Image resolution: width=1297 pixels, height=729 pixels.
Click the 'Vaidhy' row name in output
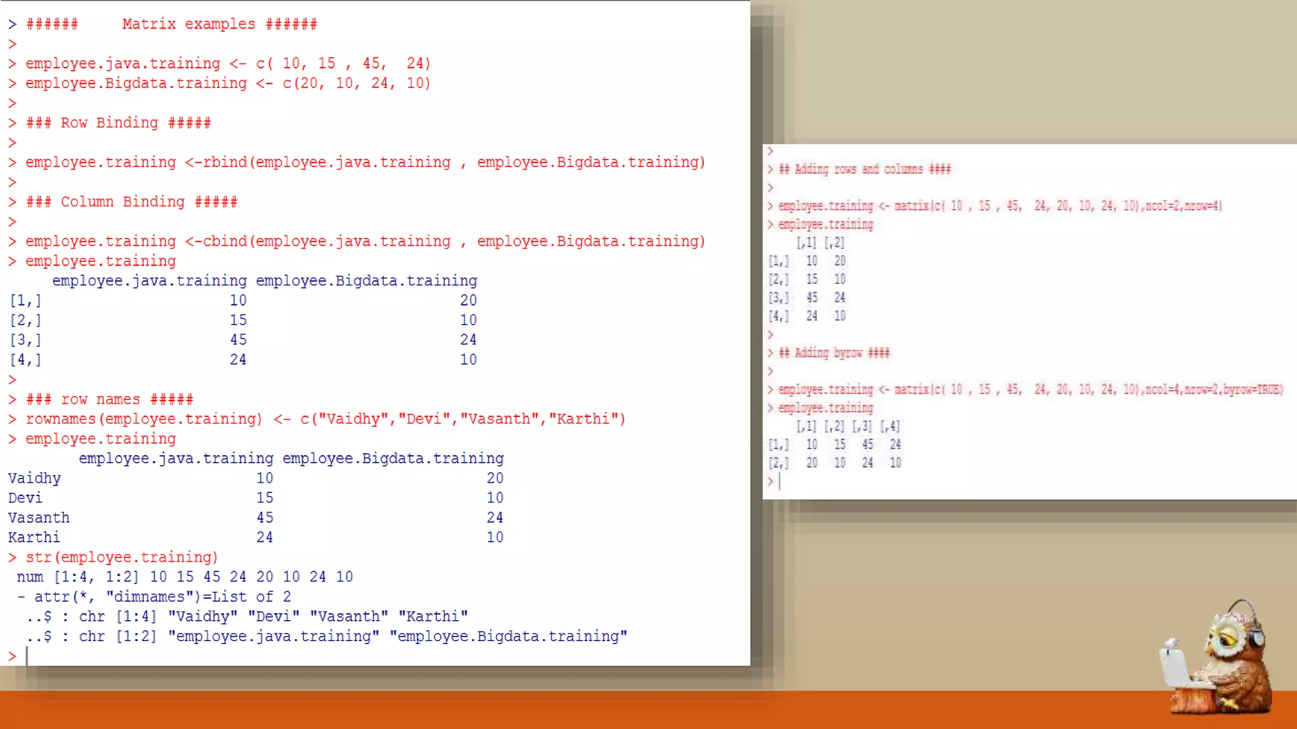coord(34,478)
